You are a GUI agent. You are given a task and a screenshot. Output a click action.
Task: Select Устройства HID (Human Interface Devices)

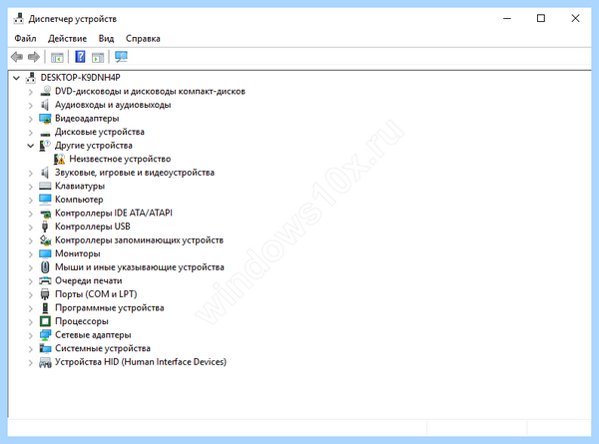(x=141, y=362)
